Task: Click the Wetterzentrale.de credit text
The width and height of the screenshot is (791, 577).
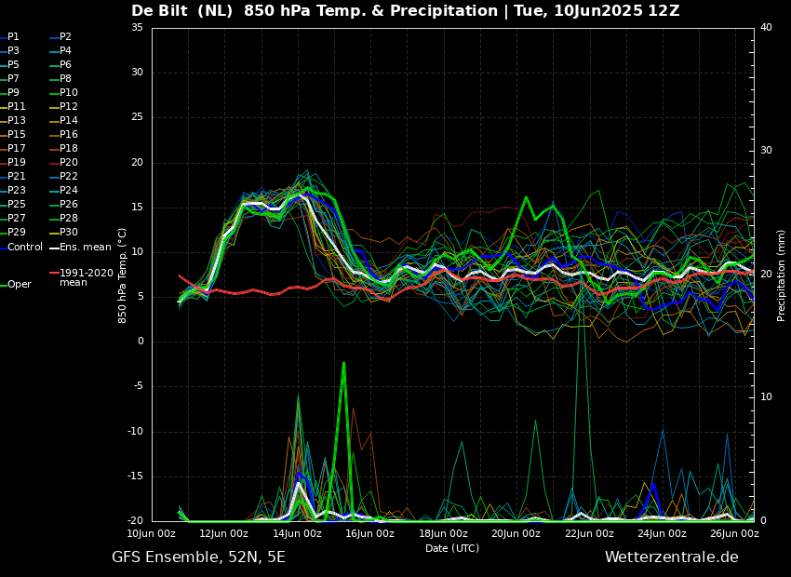Action: click(671, 557)
